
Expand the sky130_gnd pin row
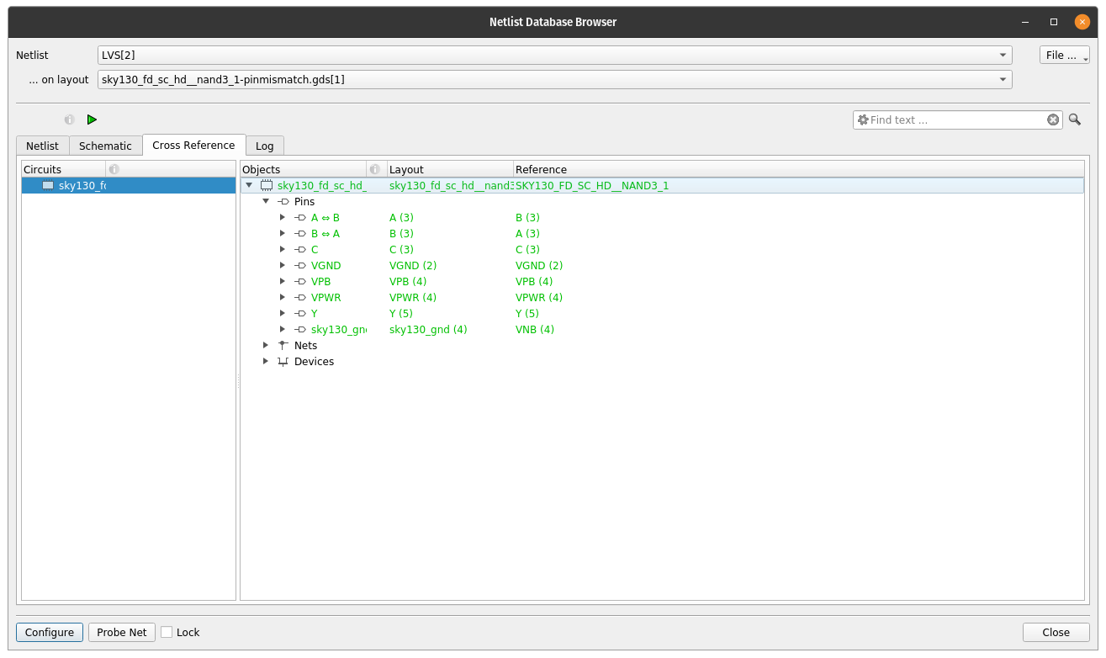[283, 330]
